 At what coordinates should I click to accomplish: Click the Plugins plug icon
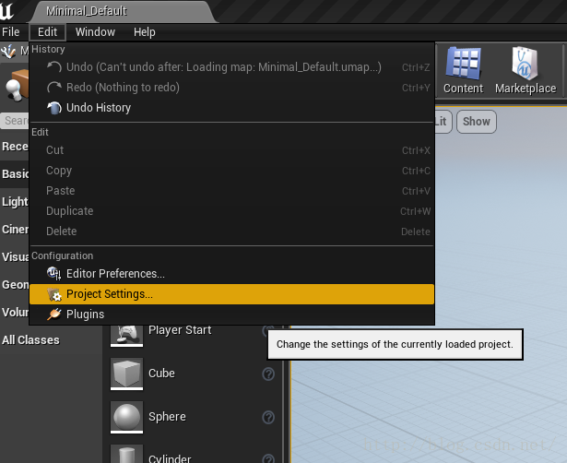click(54, 314)
